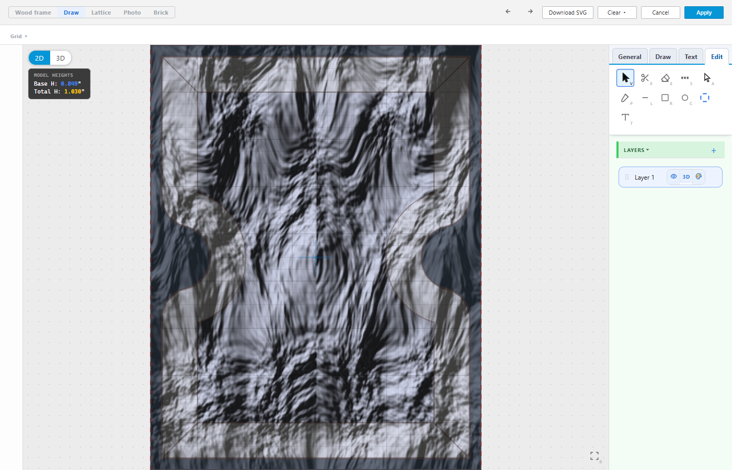This screenshot has width=732, height=470.
Task: Click the undo back arrow
Action: (508, 11)
